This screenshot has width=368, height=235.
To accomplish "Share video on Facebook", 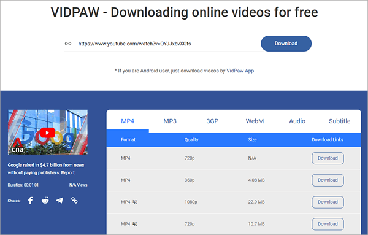I will (31, 201).
